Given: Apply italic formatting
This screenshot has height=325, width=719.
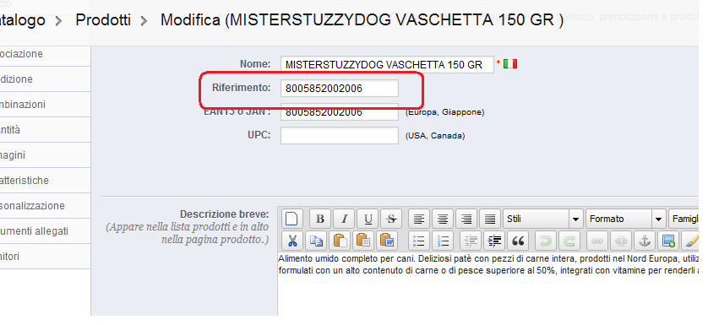Looking at the screenshot, I should (x=345, y=219).
